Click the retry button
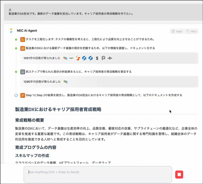The image size is (203, 184). 191,31
